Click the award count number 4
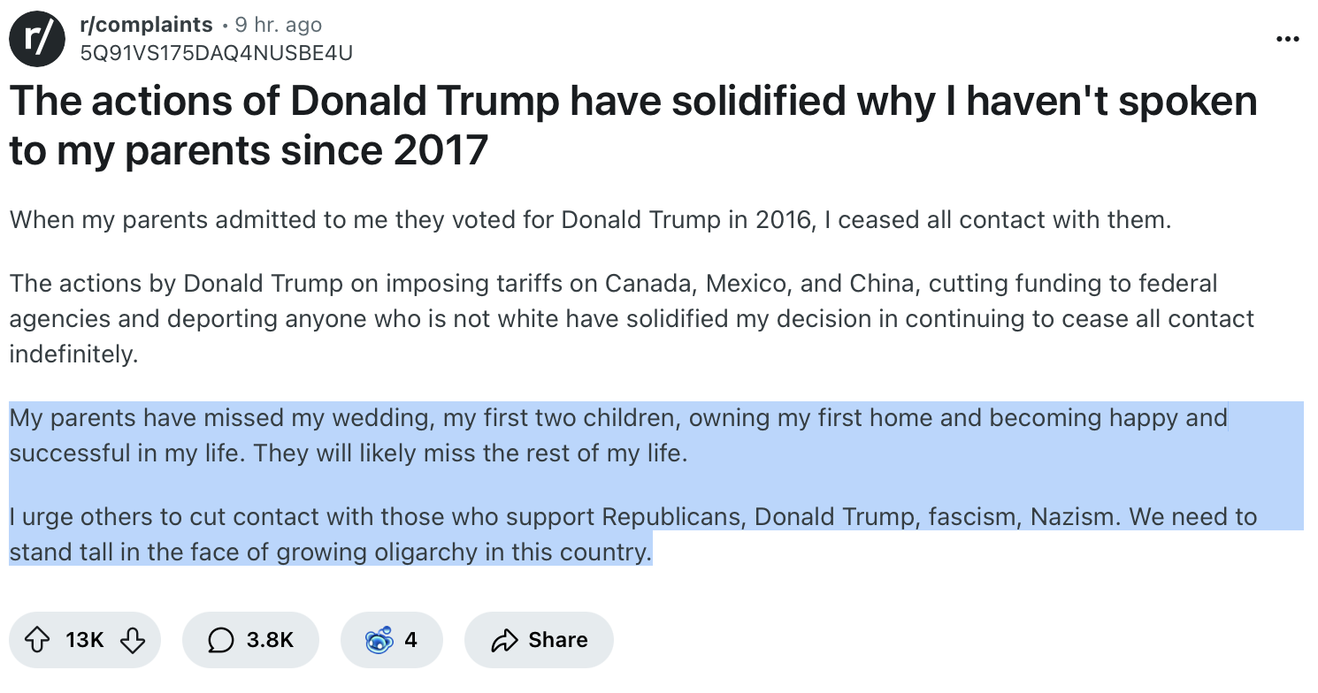 [410, 639]
